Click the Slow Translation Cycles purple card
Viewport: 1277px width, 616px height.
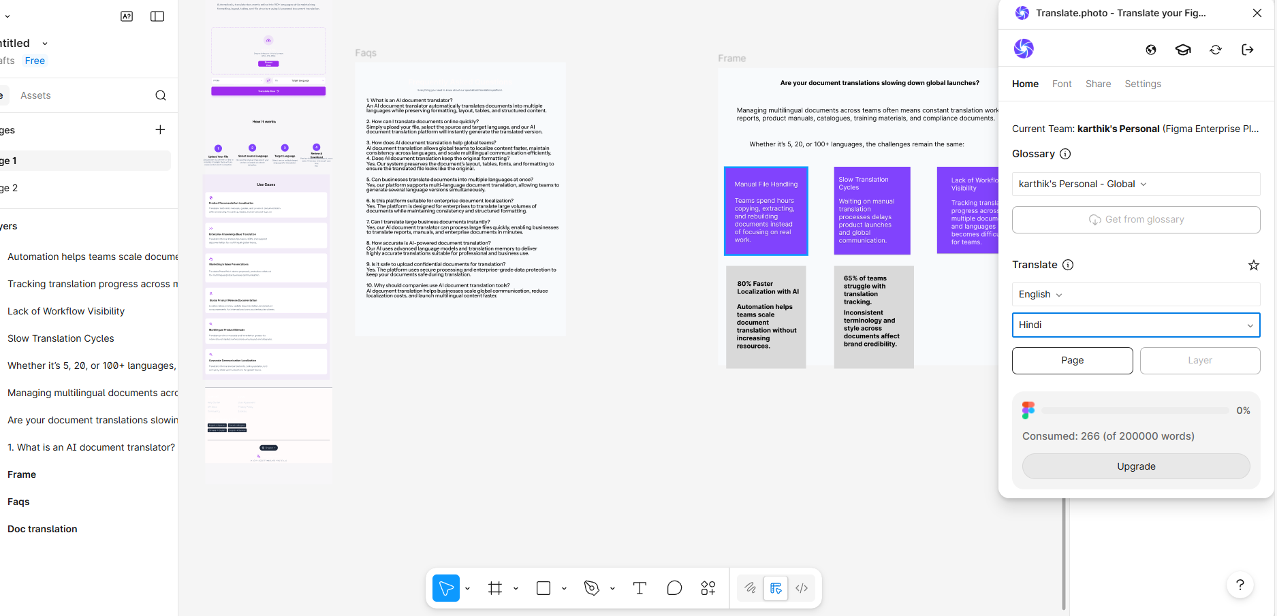tap(872, 211)
